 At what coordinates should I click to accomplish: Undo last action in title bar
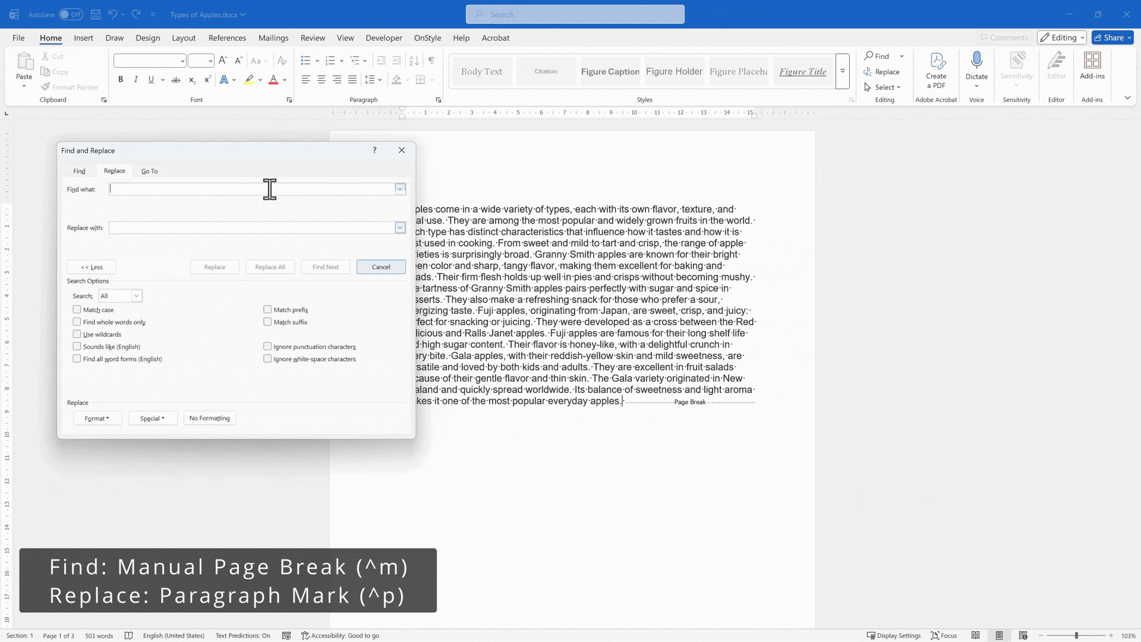(112, 14)
